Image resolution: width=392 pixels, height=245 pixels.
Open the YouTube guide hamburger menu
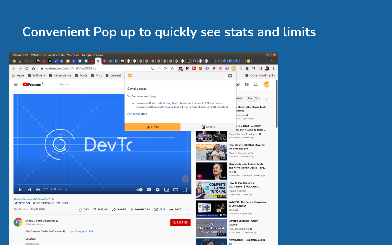click(x=16, y=85)
